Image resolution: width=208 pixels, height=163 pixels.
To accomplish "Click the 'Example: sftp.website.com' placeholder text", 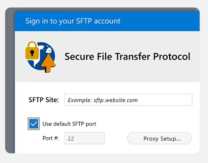I will (x=103, y=100).
